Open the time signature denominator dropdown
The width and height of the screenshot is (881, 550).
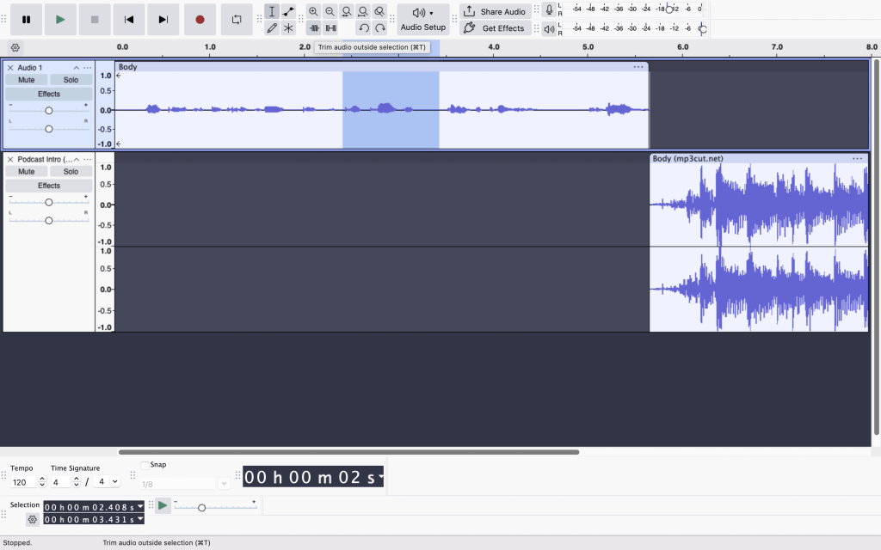pyautogui.click(x=108, y=482)
